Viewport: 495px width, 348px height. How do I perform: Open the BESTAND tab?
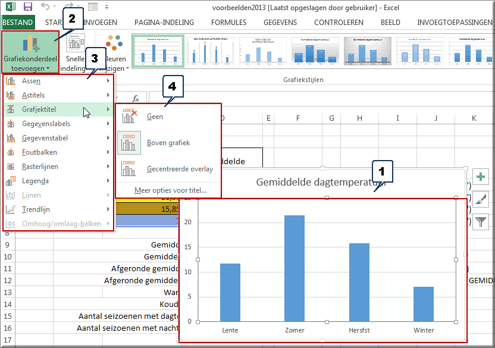coord(18,23)
